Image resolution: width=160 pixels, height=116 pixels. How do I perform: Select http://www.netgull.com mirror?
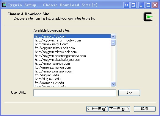click(x=72, y=44)
